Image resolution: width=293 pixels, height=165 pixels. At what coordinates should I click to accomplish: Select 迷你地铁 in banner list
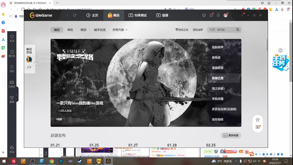coord(218,119)
